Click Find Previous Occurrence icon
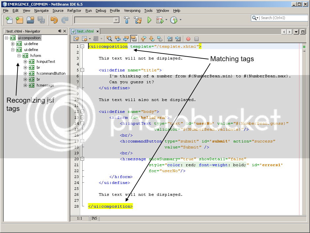Viewport: 310px width, 233px height. pos(118,39)
